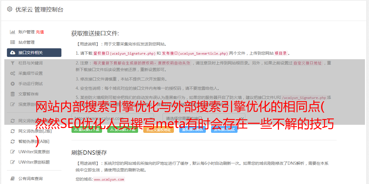Click the red 充值 link
This screenshot has width=369, height=184.
pyautogui.click(x=40, y=32)
